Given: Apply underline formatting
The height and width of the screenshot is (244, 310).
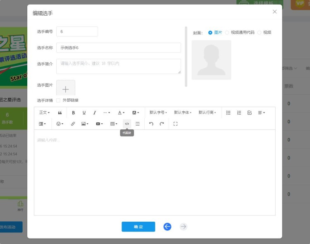Looking at the screenshot, I should pos(84,112).
